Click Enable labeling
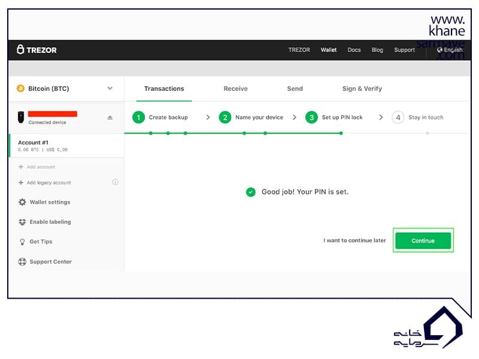Image resolution: width=479 pixels, height=359 pixels. click(50, 222)
